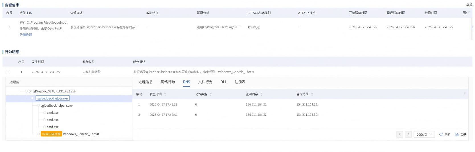Open the 注册表 tab
Image resolution: width=475 pixels, height=152 pixels.
tap(240, 82)
